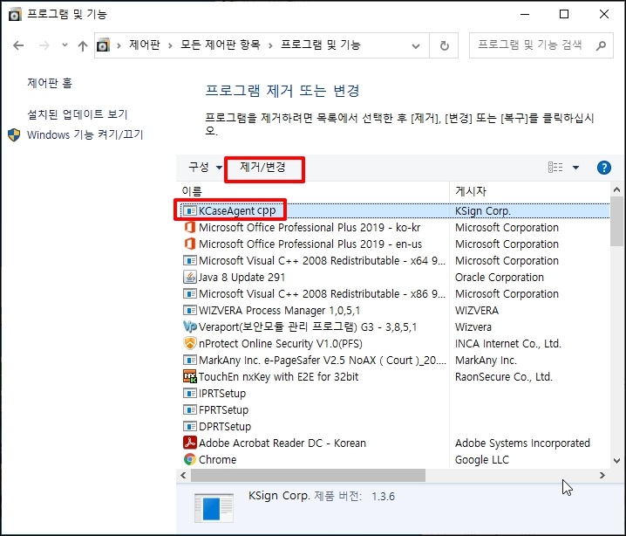Click the Office icon for ko-kr row

tap(190, 227)
